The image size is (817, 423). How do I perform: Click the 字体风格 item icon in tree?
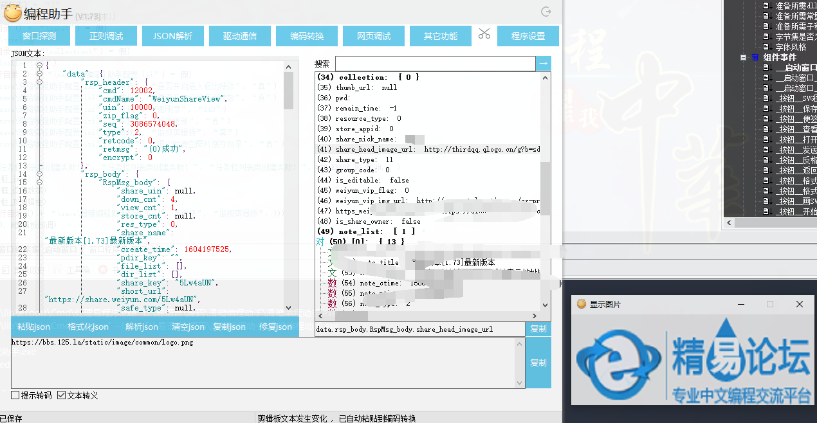(766, 47)
